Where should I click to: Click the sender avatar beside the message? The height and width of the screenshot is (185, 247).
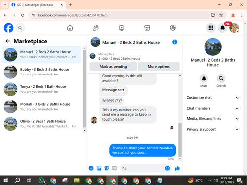(94, 120)
